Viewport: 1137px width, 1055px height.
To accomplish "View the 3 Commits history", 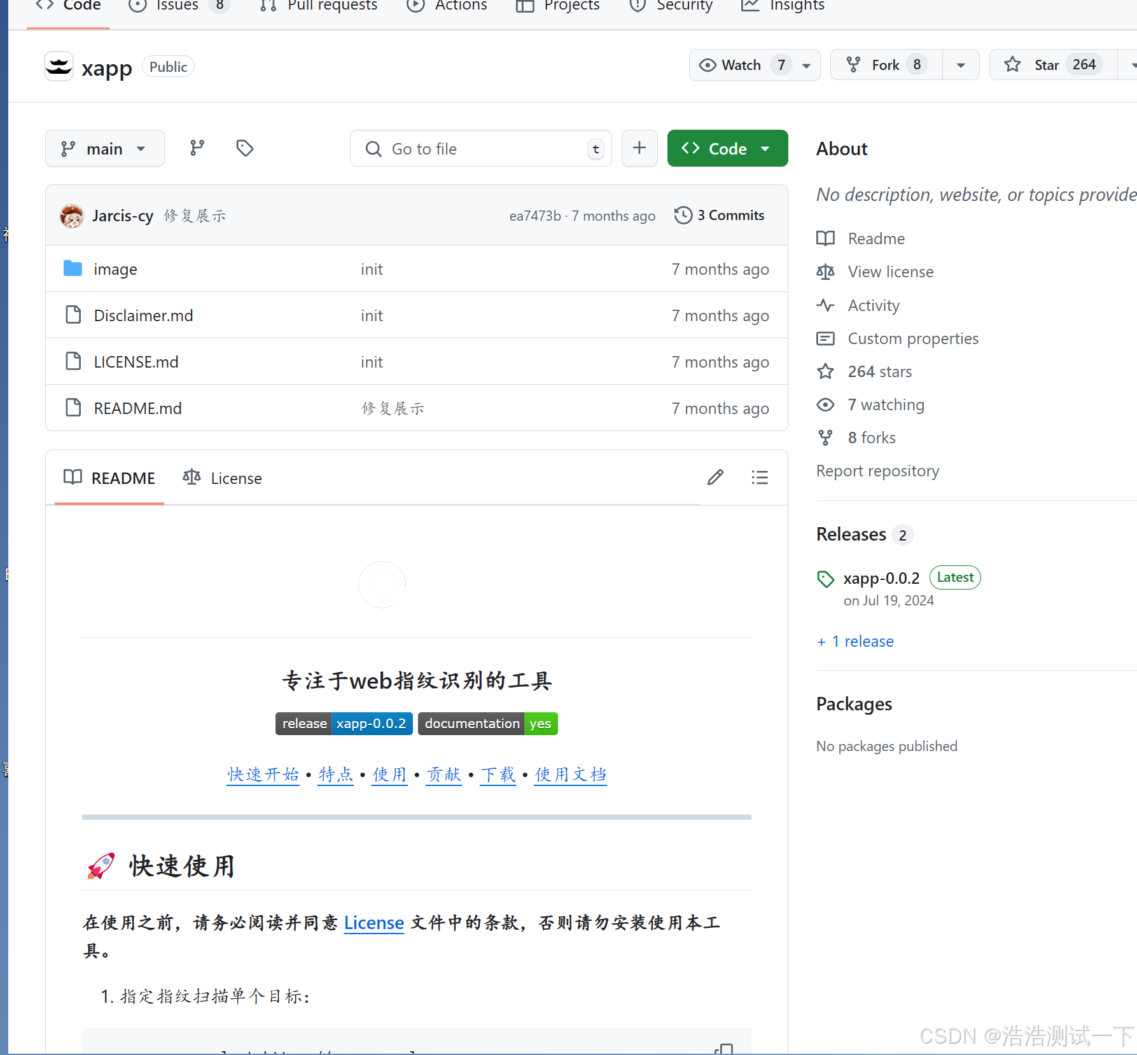I will pos(720,216).
